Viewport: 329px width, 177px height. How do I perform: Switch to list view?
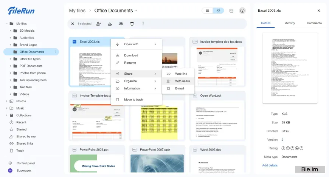(207, 11)
